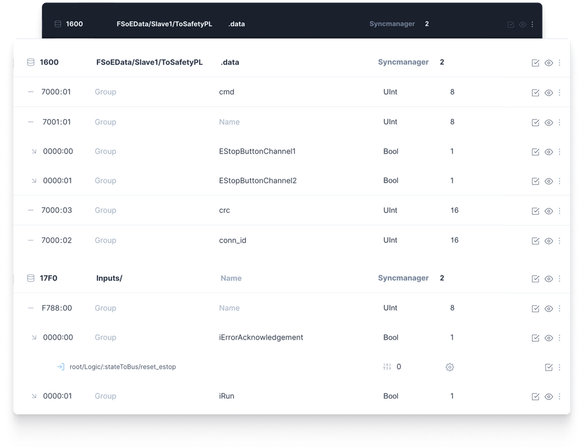
Task: Open more options for reset_estop row
Action: 559,368
